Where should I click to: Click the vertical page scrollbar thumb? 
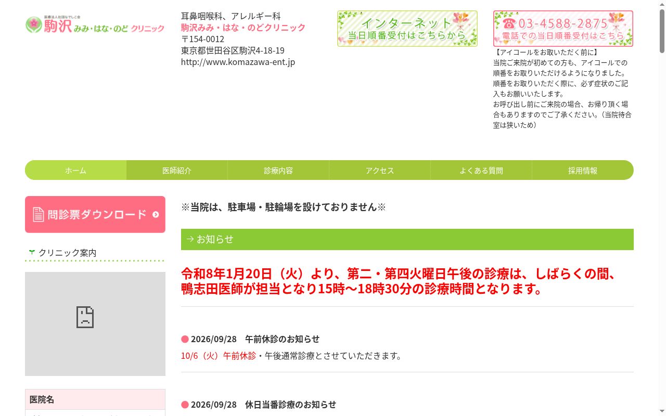(662, 31)
